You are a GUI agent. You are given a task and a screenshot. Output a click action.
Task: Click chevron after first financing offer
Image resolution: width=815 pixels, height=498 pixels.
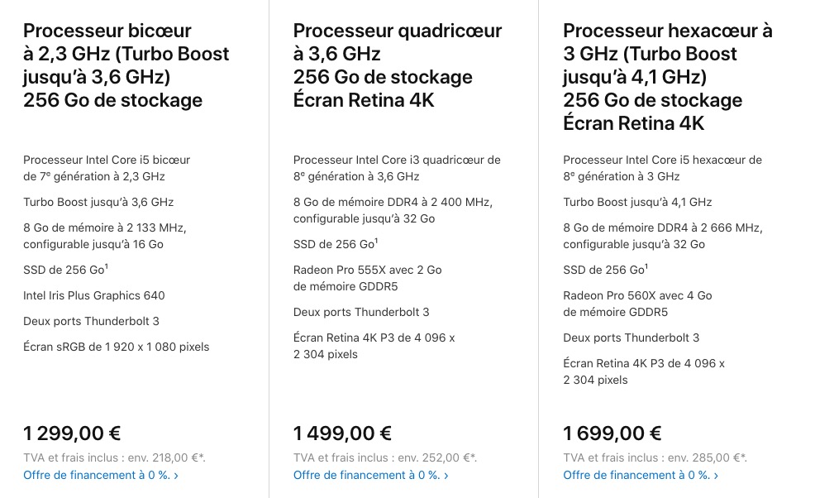tap(176, 476)
